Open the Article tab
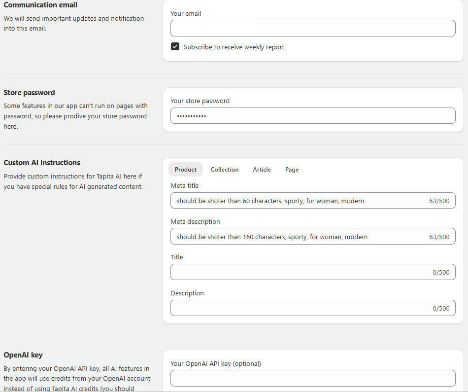468x392 pixels. tap(262, 170)
